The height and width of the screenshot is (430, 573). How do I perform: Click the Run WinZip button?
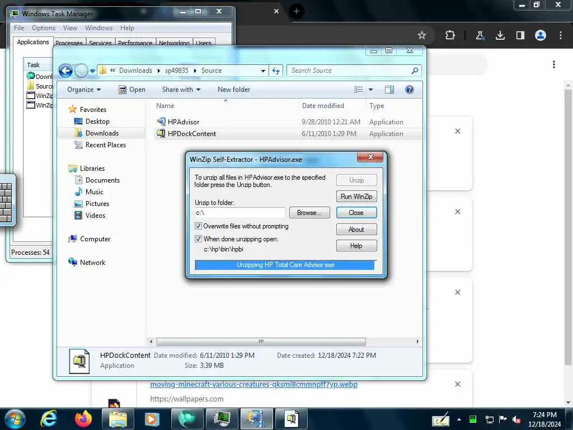coord(356,197)
